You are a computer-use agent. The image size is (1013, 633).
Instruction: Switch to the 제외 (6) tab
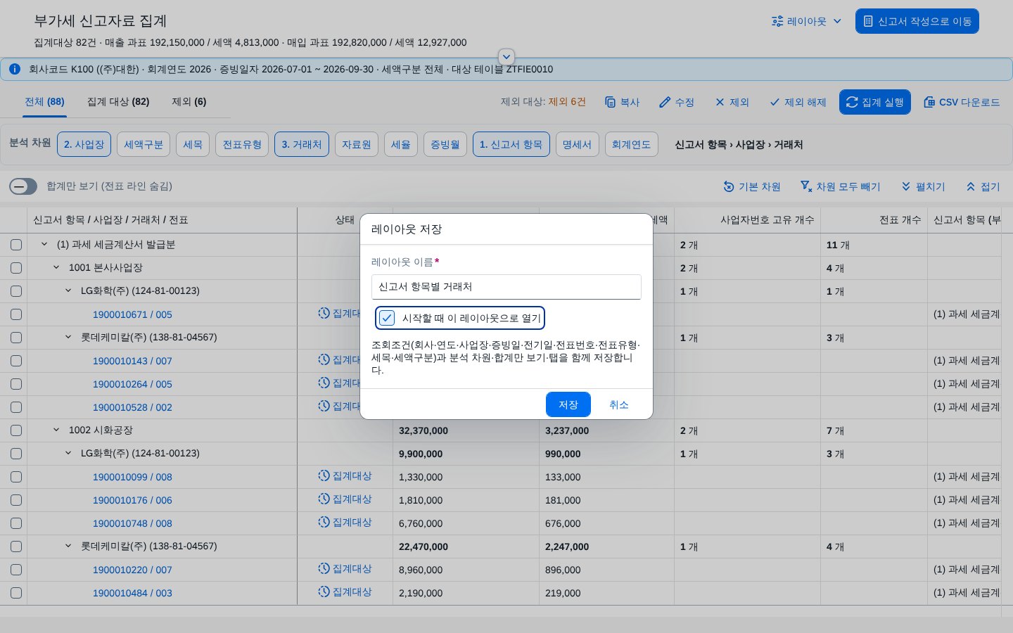click(x=189, y=101)
